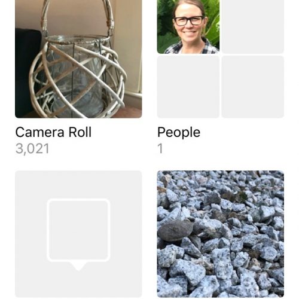Select the 3,021 photo count label
This screenshot has width=299, height=299.
point(32,149)
